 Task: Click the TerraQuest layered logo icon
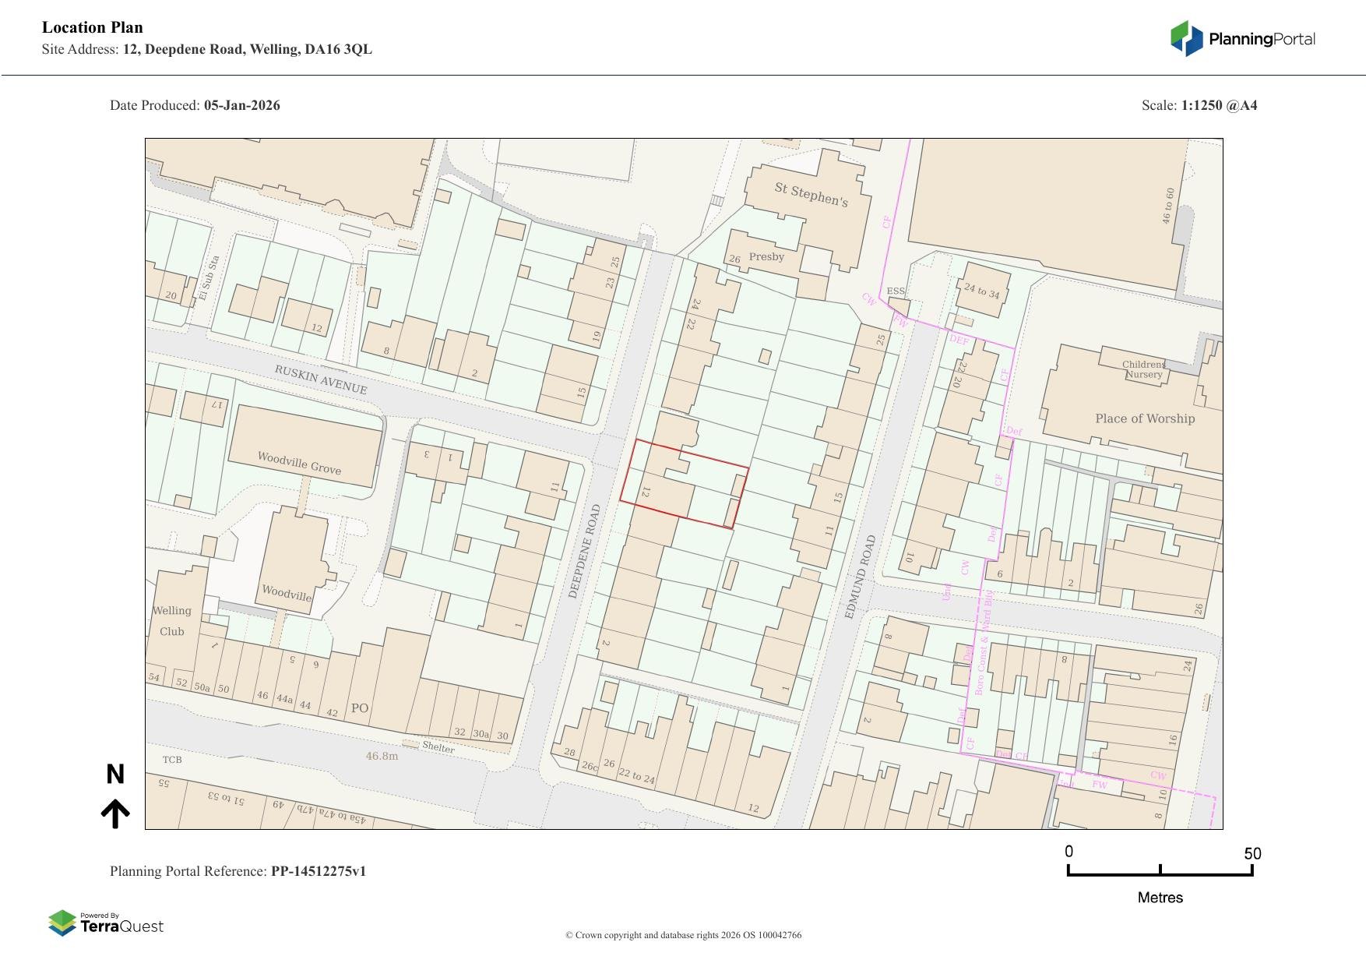pyautogui.click(x=62, y=923)
